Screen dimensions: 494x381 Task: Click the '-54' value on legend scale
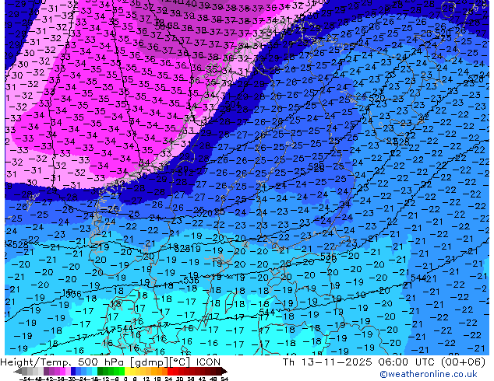(25, 379)
